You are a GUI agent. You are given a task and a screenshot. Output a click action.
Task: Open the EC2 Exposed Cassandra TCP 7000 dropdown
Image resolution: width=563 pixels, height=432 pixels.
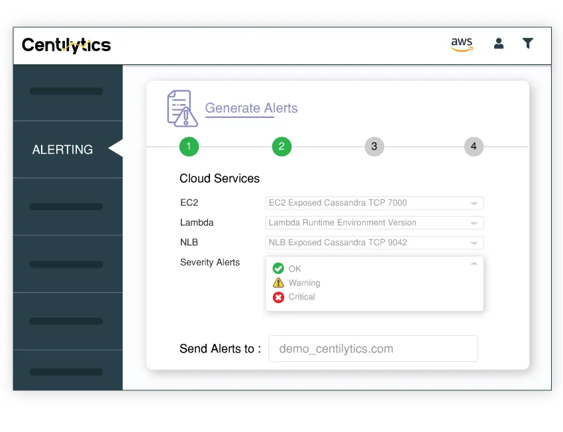click(x=374, y=203)
